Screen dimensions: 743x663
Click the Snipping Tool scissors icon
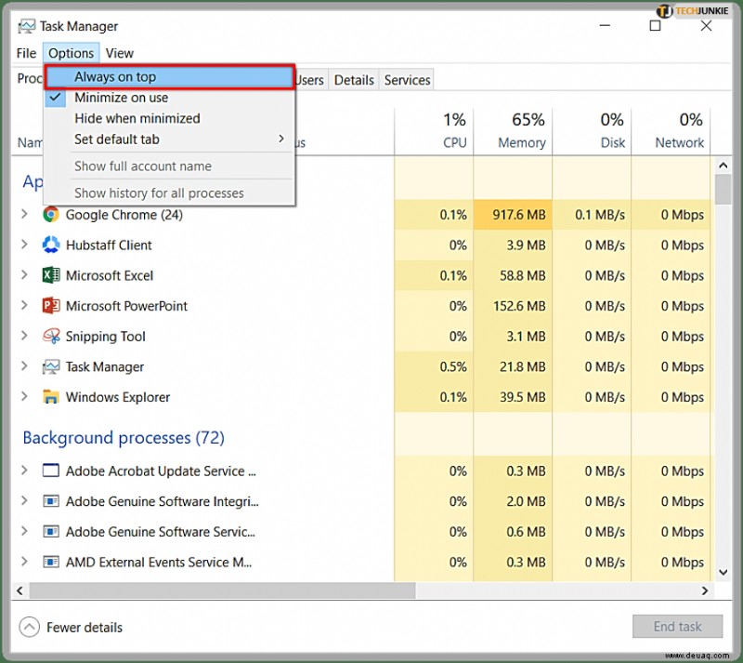click(51, 336)
